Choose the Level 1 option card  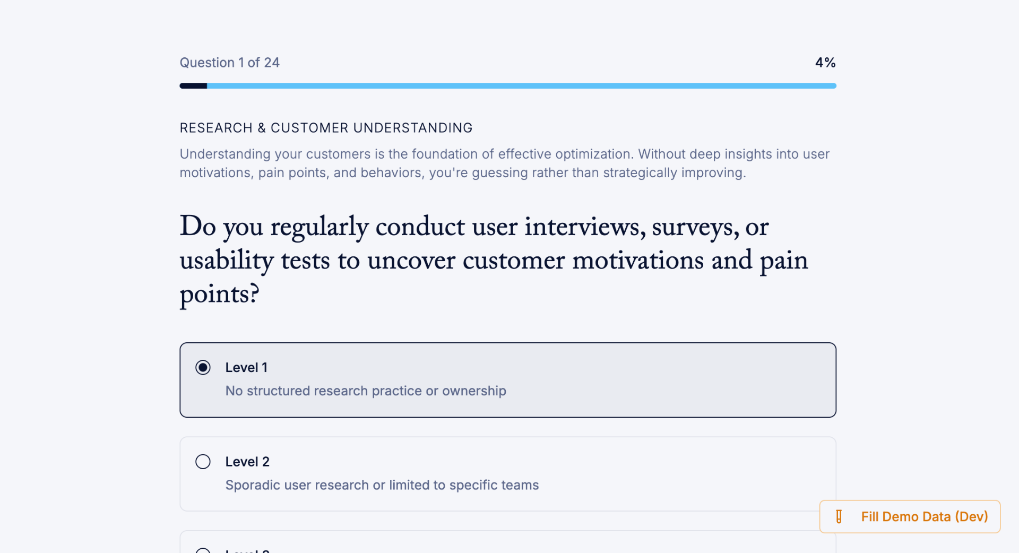(508, 380)
